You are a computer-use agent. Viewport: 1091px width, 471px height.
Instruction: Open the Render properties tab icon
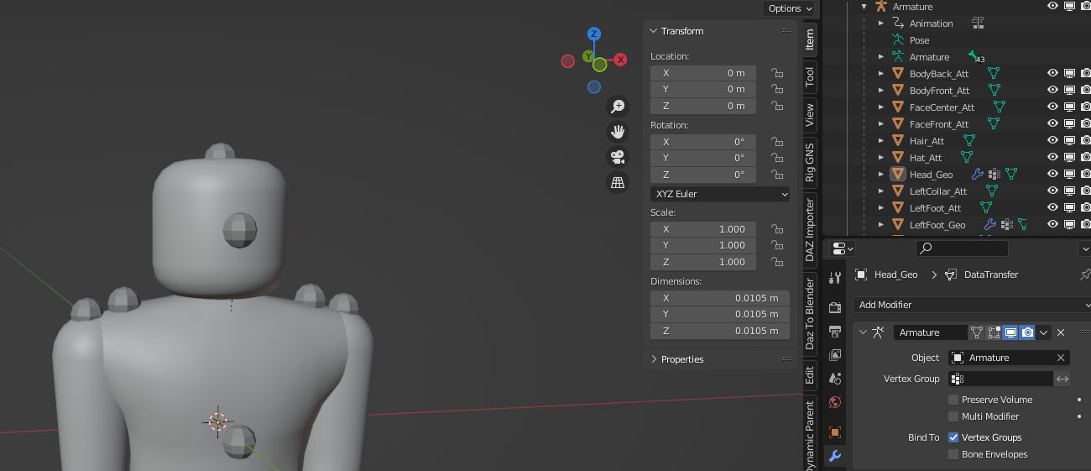(835, 307)
